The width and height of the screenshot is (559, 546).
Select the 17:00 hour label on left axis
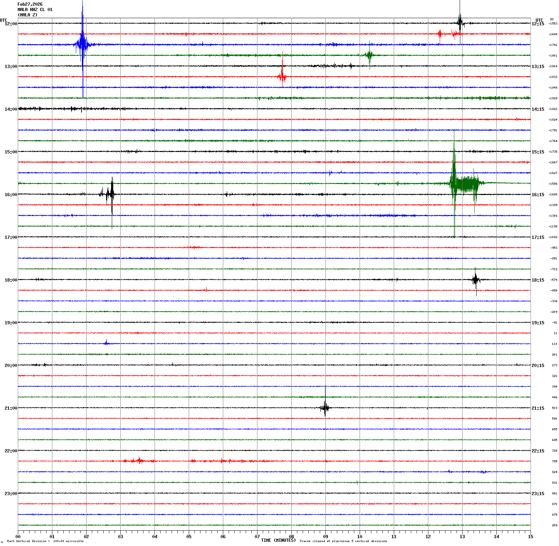11,237
